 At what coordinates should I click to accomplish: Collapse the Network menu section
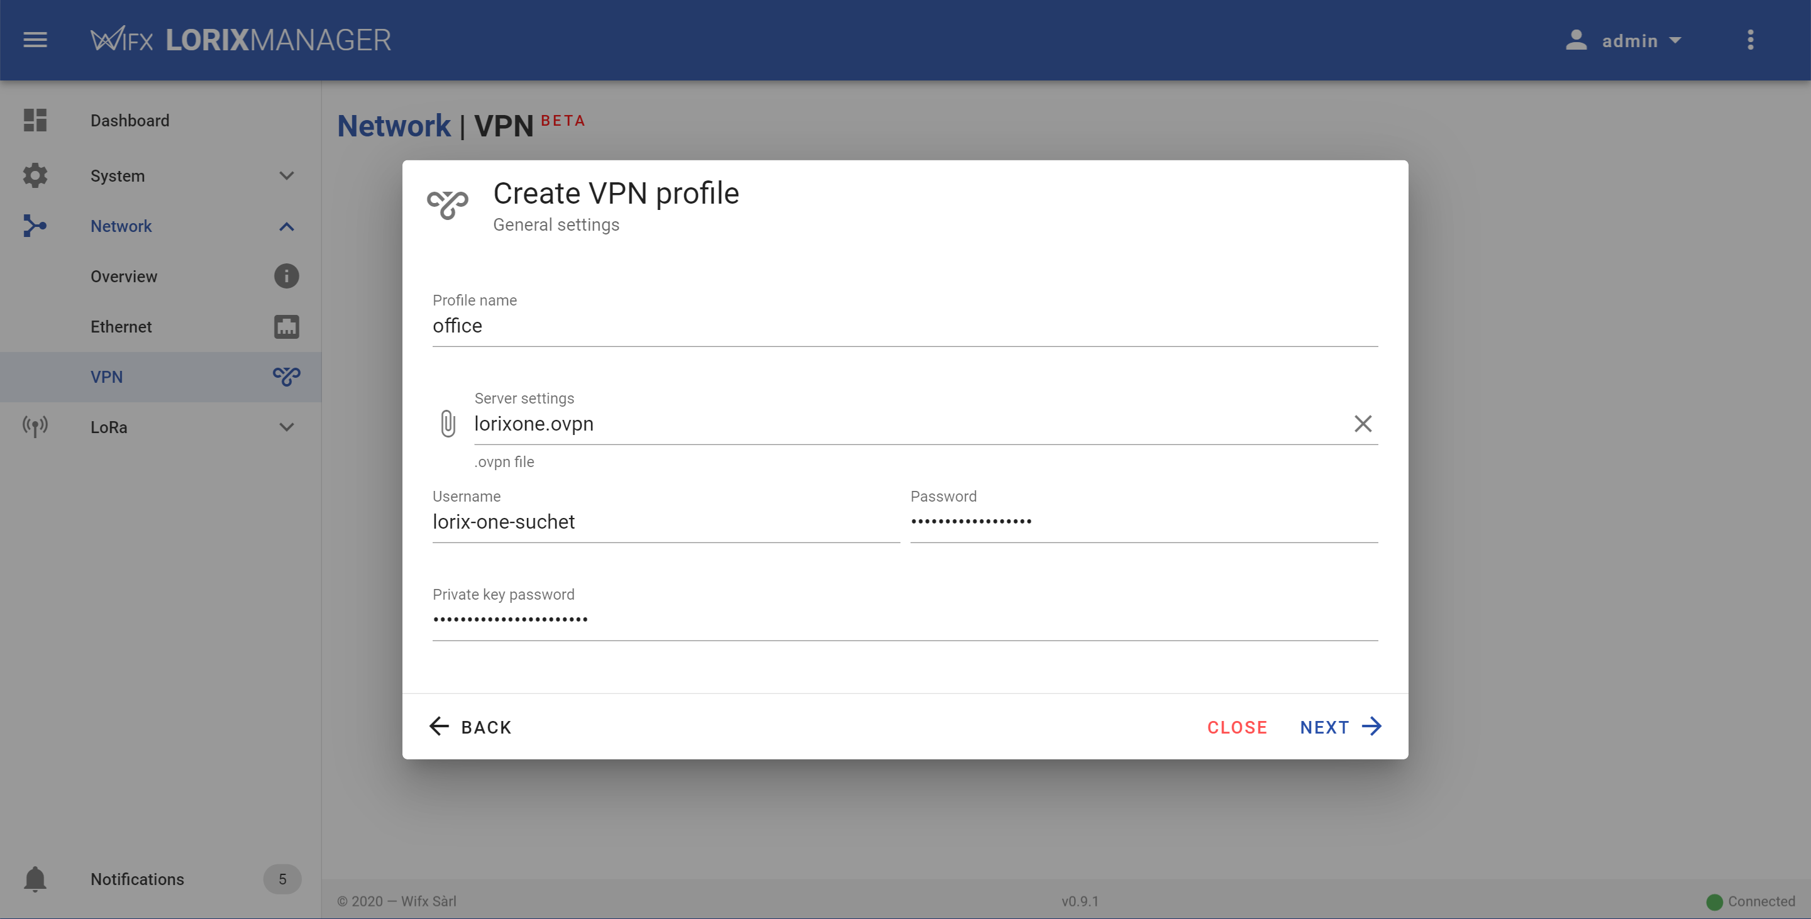tap(286, 226)
